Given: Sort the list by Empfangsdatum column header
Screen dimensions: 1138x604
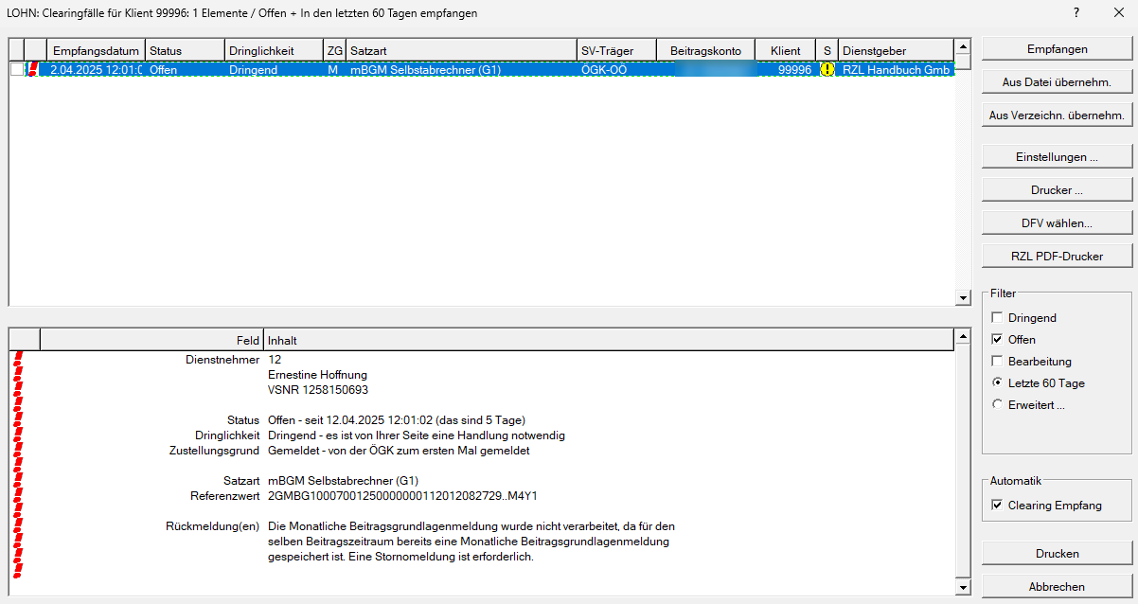Looking at the screenshot, I should tap(96, 50).
